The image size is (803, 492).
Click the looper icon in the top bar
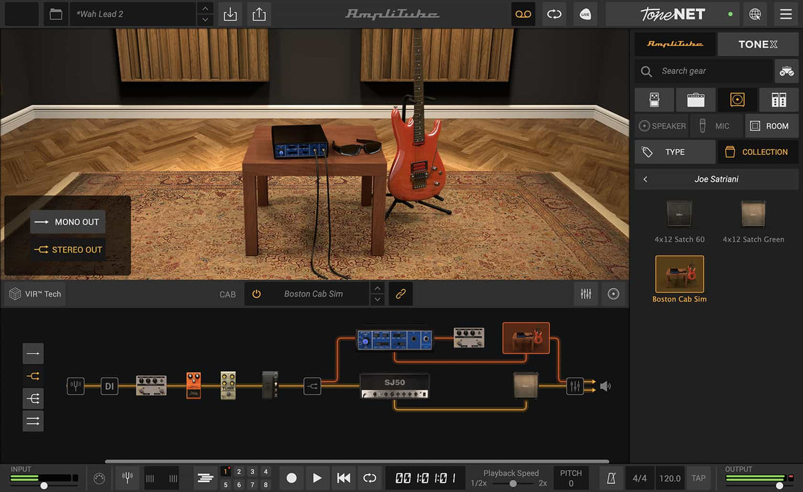(554, 14)
